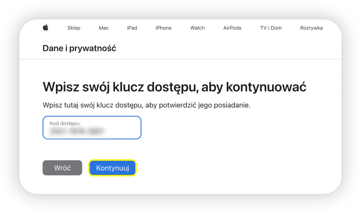Click the heading 'Wpisz swój klucz dostępu, aby kontynuować'
Image resolution: width=361 pixels, height=213 pixels.
tap(175, 87)
